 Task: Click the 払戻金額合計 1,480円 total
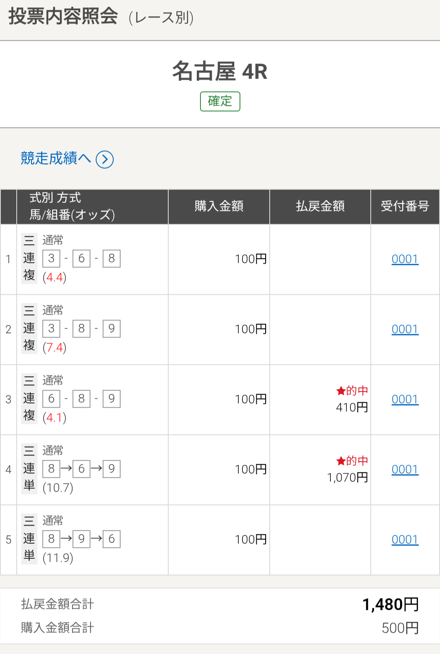click(390, 604)
